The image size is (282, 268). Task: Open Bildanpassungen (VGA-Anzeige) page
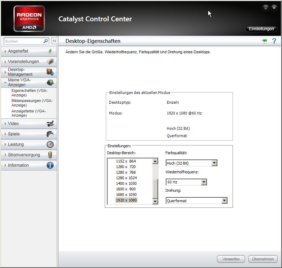(x=32, y=103)
